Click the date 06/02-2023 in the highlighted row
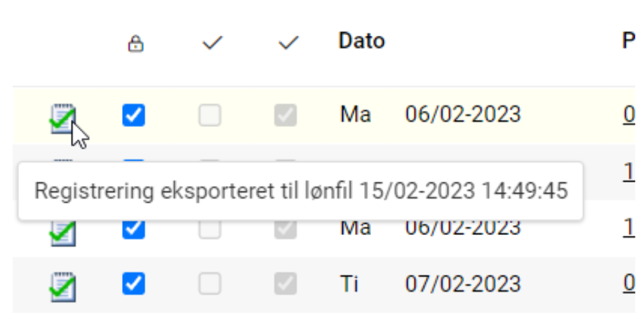644x329 pixels. tap(462, 114)
